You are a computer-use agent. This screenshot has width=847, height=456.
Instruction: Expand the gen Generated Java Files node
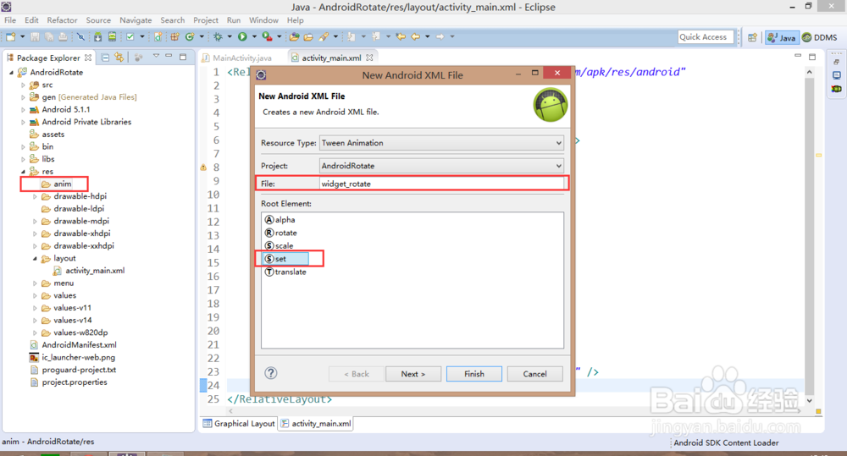tap(23, 97)
